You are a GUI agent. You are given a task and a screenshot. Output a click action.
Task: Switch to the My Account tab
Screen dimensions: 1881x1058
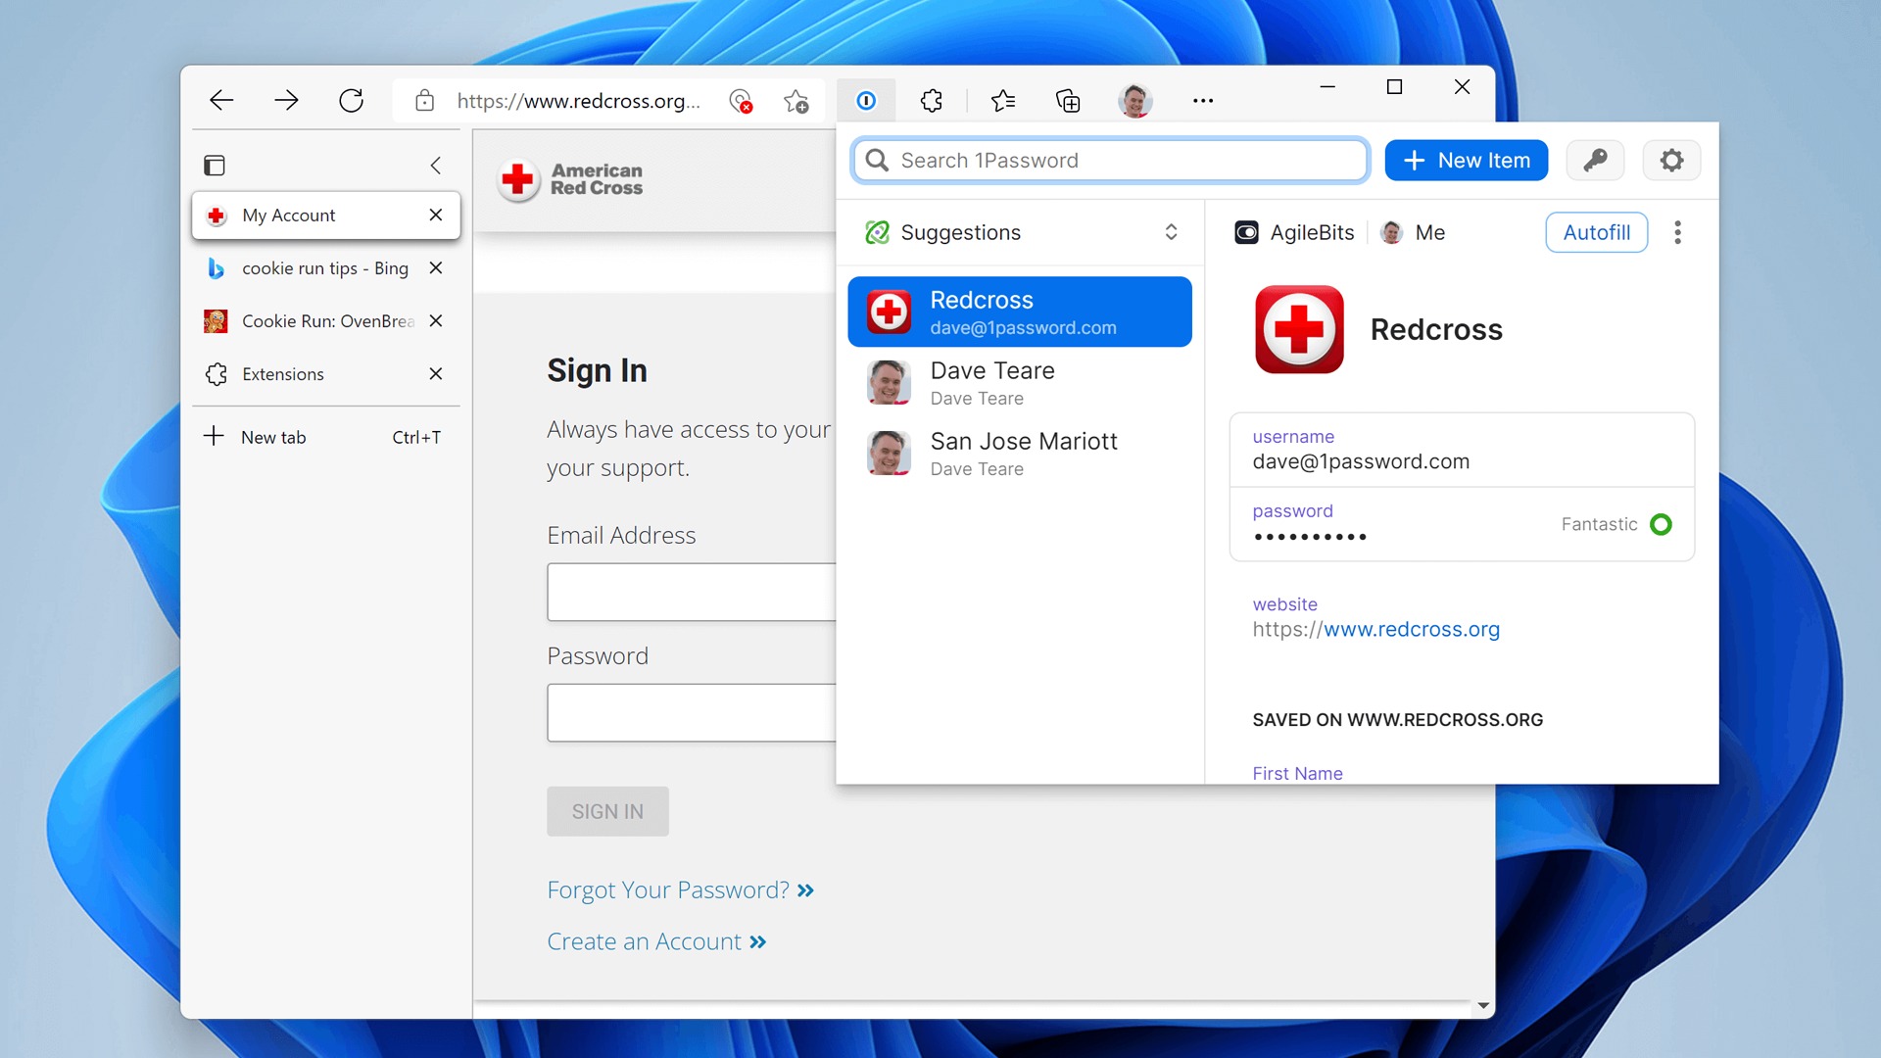pos(326,215)
